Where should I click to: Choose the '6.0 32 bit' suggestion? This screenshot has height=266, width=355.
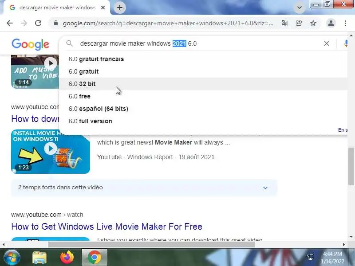(203, 84)
